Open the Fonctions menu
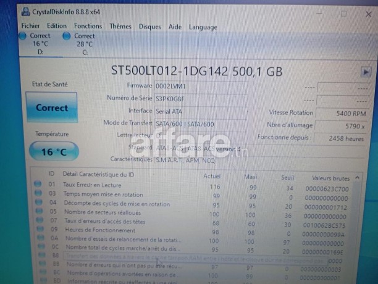Image resolution: width=378 pixels, height=284 pixels. pyautogui.click(x=88, y=27)
